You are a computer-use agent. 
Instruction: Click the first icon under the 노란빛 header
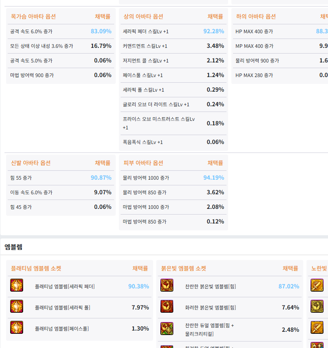317,285
